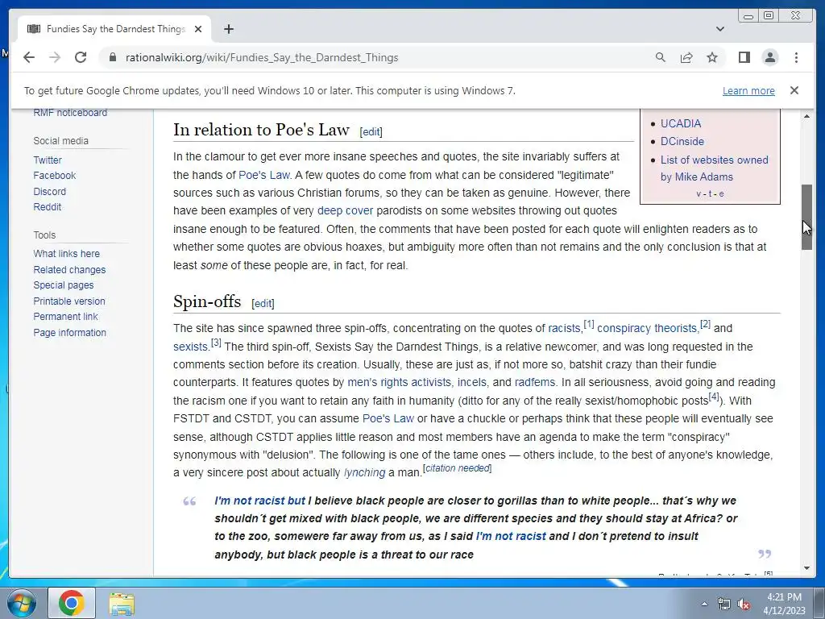Open the tab search dropdown chevron
The width and height of the screenshot is (825, 619).
click(719, 29)
